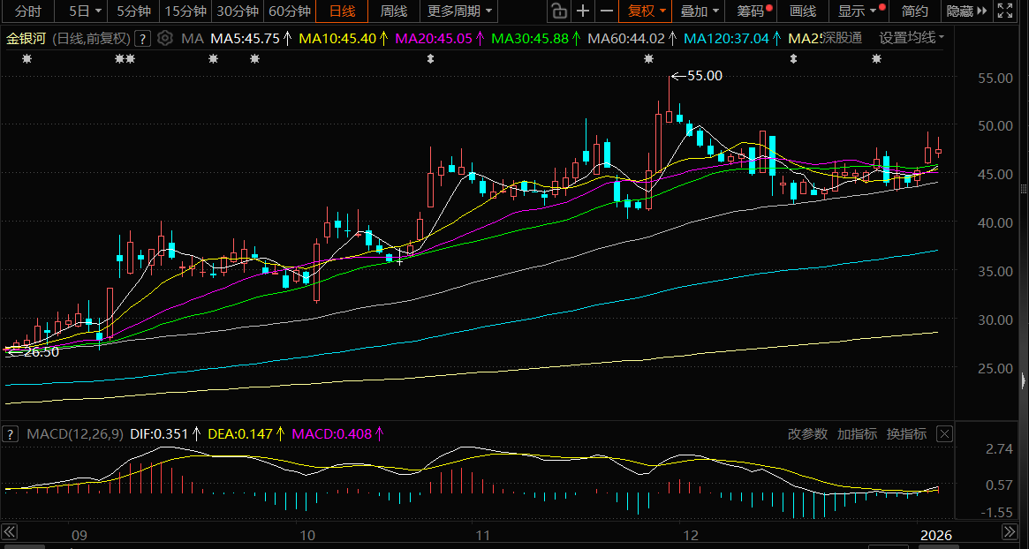Enter full-screen chart mode icon

(x=1004, y=11)
